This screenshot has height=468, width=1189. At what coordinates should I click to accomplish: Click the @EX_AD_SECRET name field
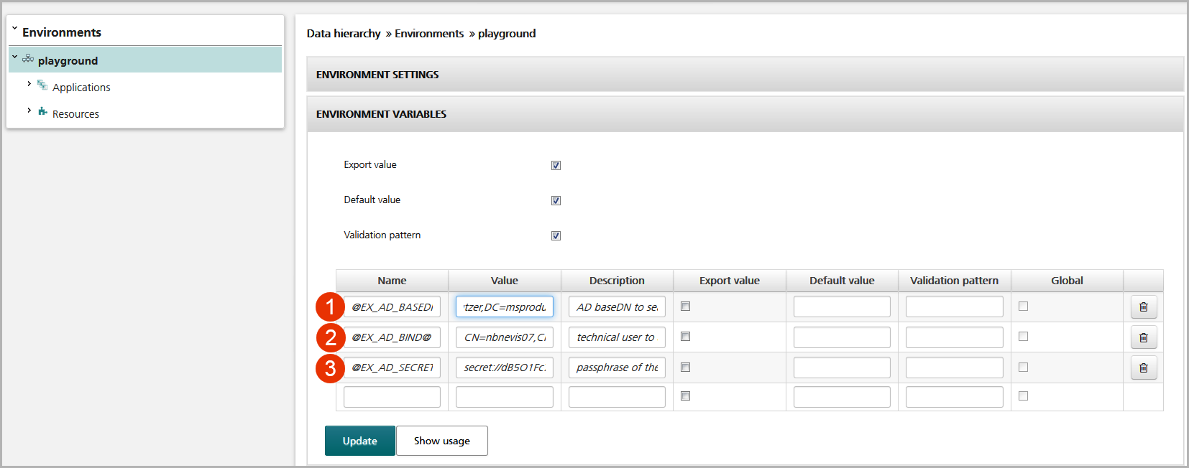[x=392, y=368]
